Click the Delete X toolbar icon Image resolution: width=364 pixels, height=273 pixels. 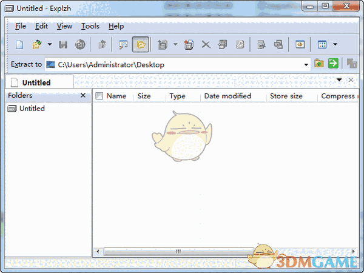tap(206, 44)
